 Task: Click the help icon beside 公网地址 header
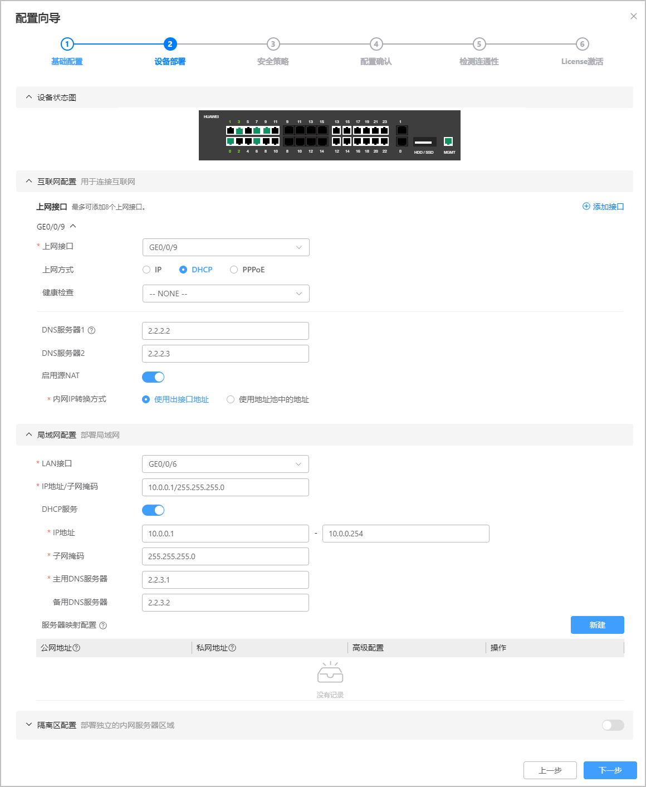tap(77, 648)
